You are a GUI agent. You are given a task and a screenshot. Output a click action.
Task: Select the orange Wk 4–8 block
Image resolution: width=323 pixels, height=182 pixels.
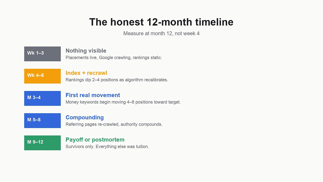(42, 76)
